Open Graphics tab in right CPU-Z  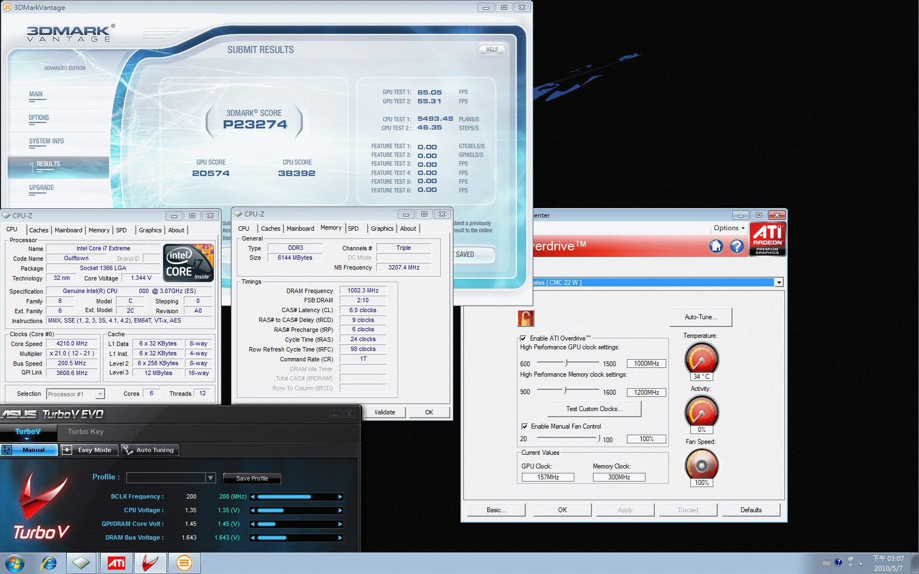pos(382,229)
